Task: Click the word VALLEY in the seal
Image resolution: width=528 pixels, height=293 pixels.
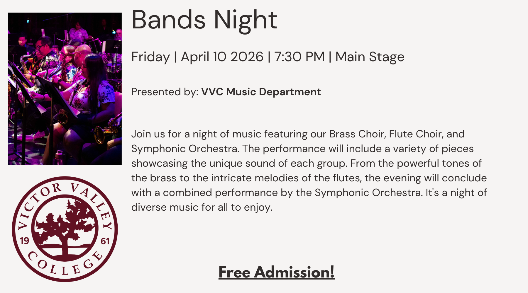Action: tap(94, 202)
